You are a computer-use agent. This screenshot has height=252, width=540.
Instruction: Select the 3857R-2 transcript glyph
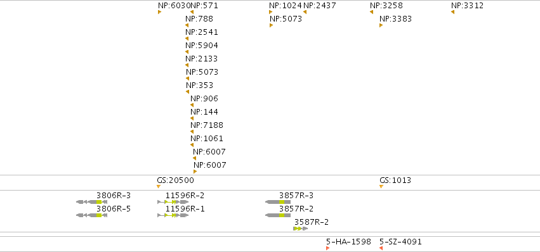tap(278, 215)
